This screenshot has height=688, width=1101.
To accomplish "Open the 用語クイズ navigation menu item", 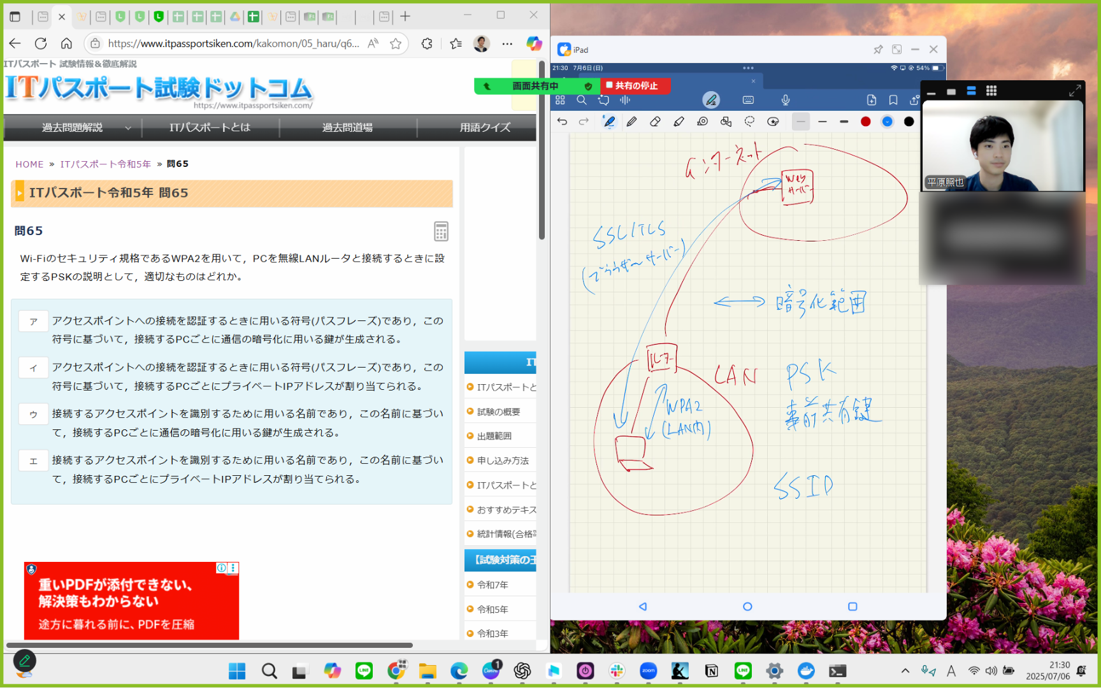I will [484, 127].
